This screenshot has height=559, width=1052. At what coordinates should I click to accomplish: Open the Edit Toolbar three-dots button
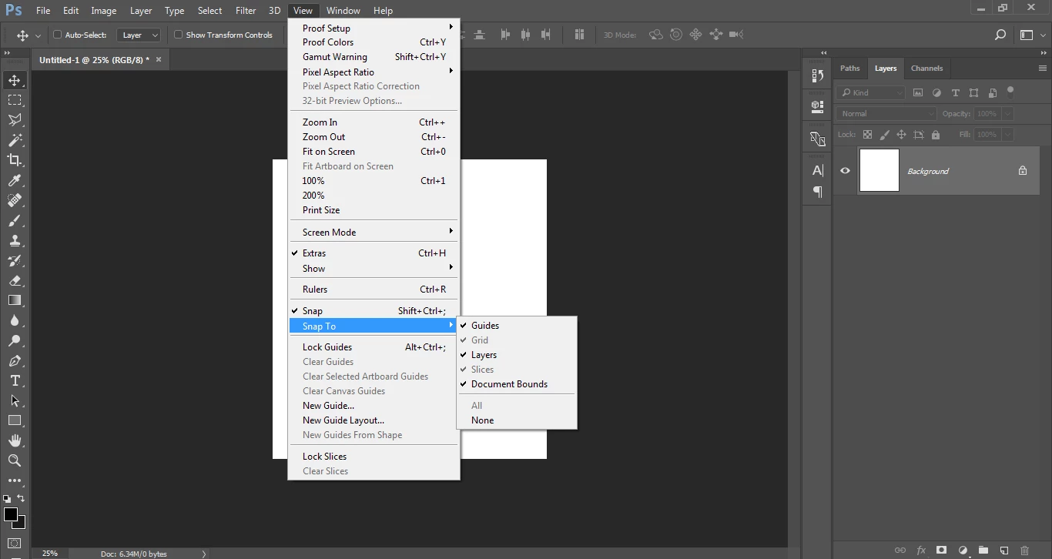pyautogui.click(x=15, y=480)
